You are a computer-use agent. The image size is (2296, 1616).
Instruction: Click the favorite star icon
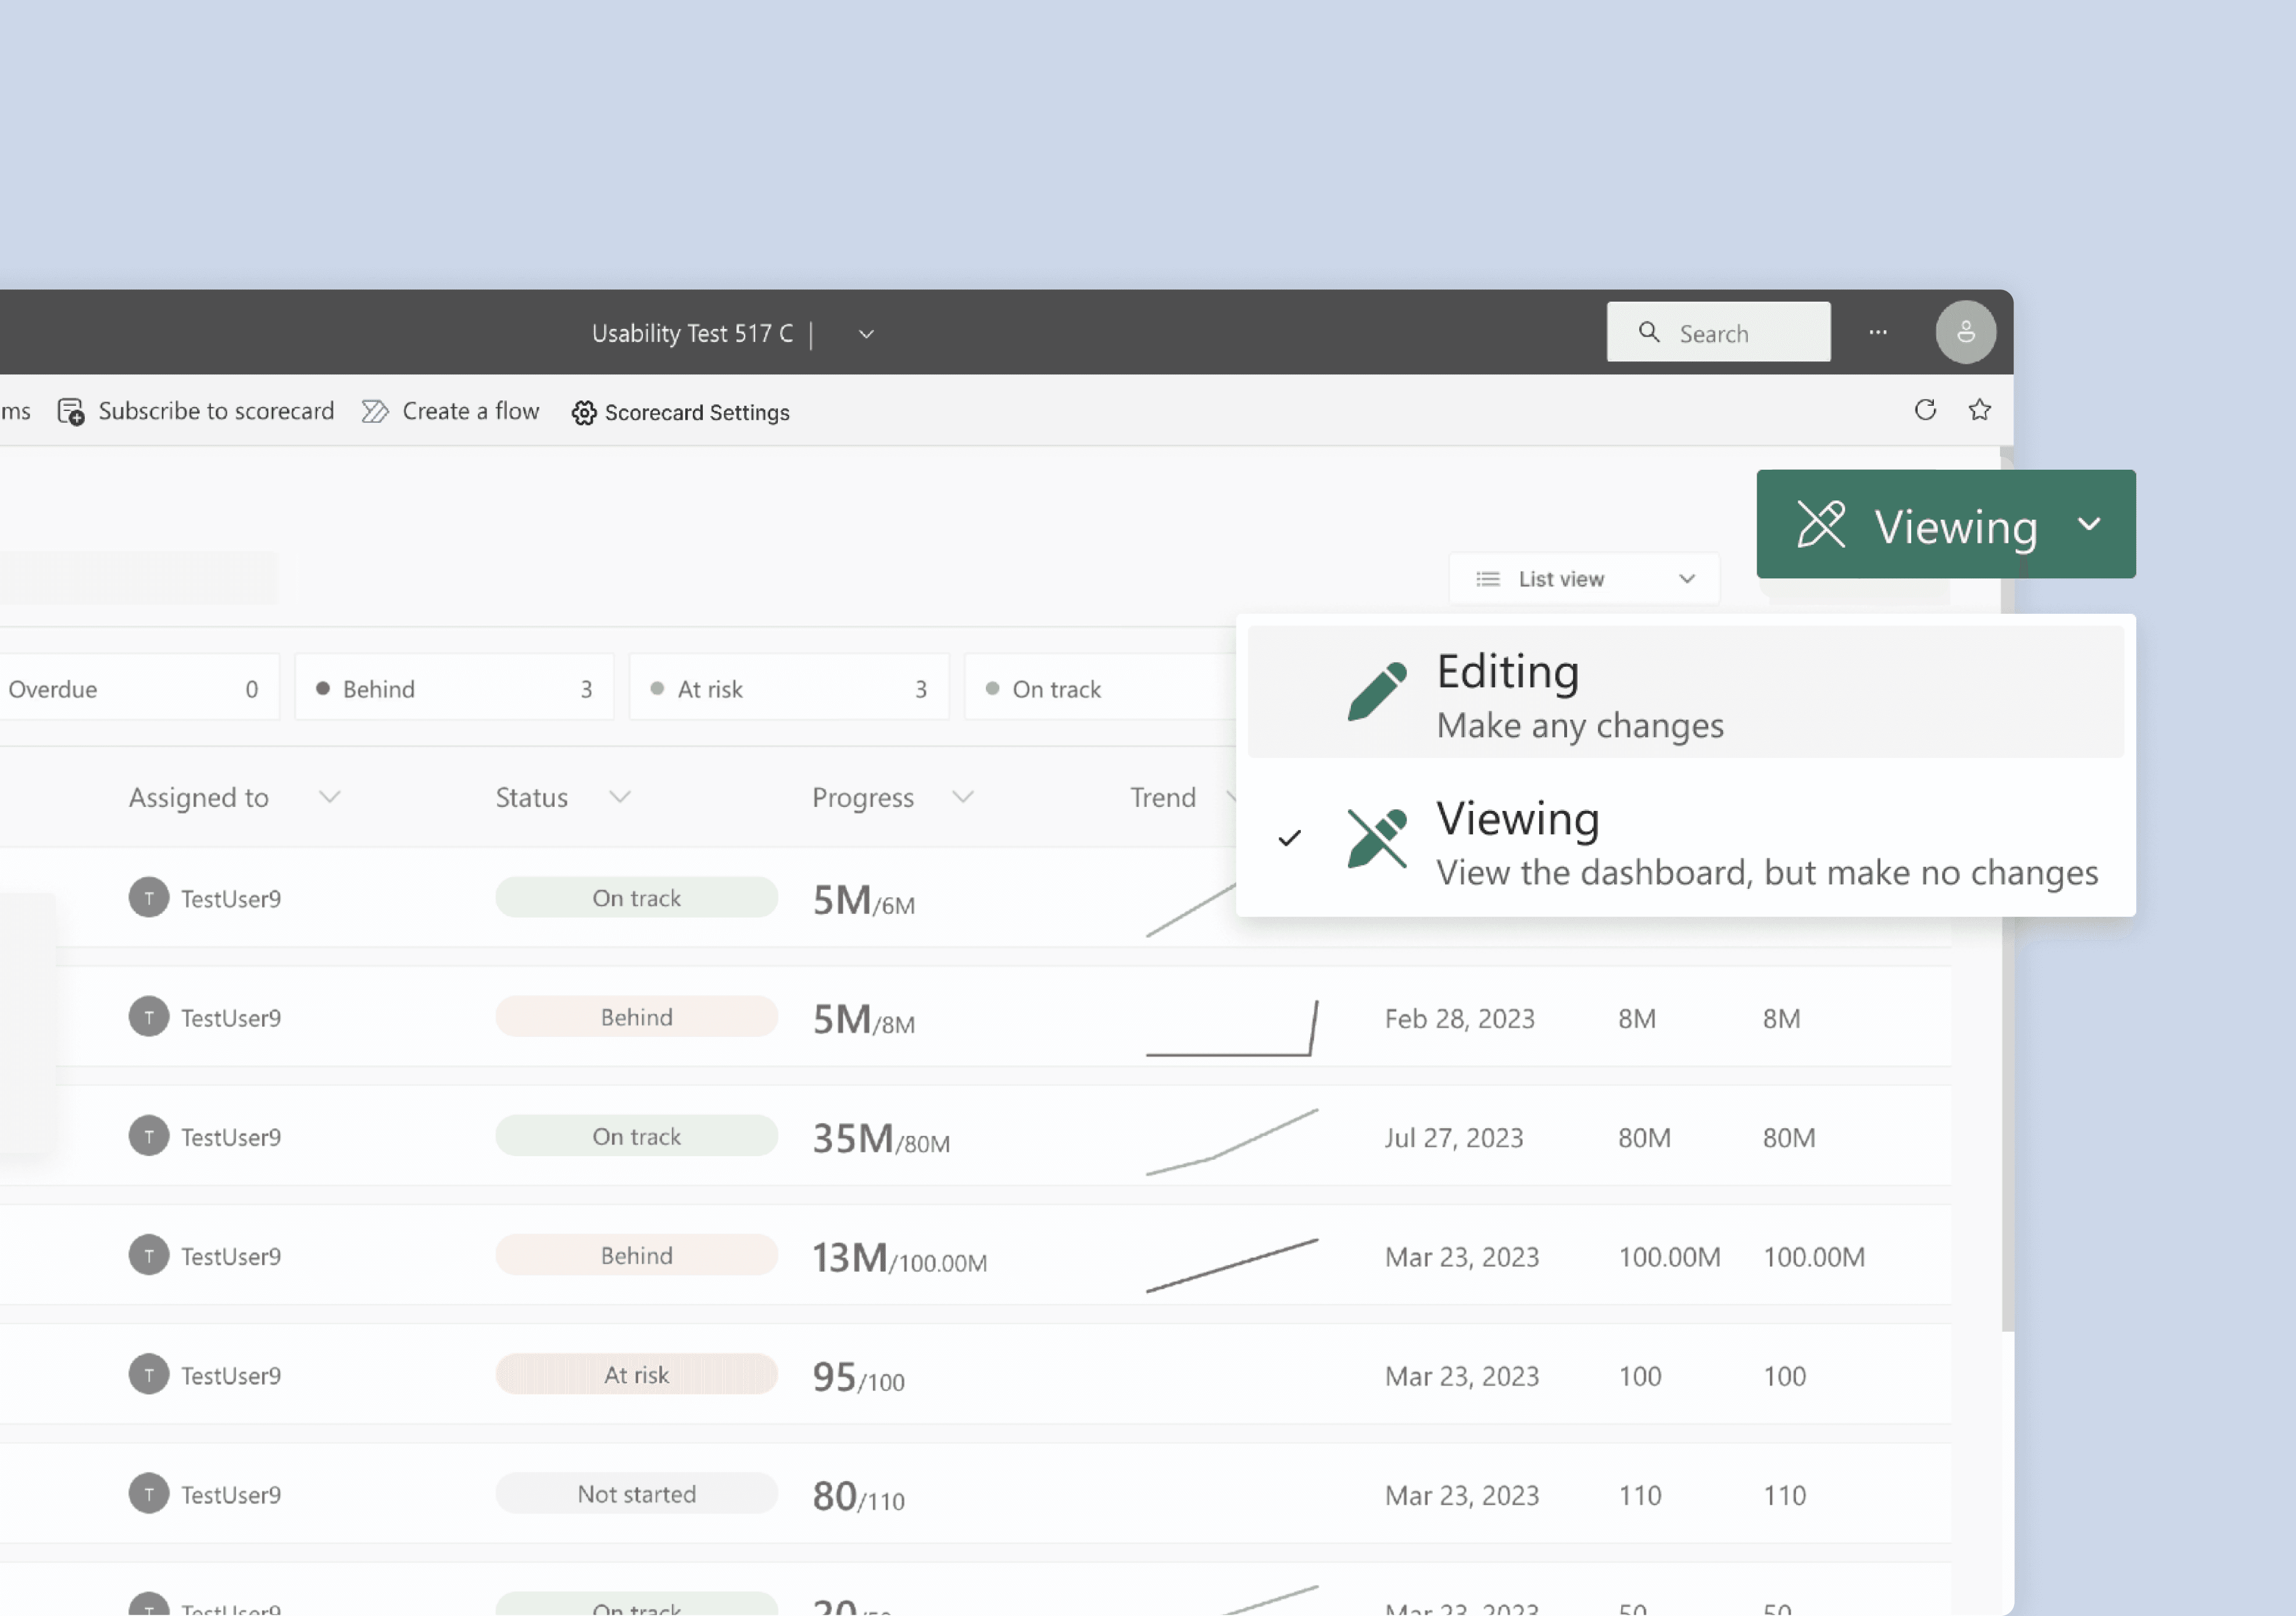point(1979,410)
